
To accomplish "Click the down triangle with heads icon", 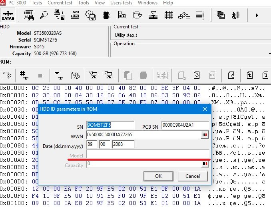I will (x=59, y=76).
